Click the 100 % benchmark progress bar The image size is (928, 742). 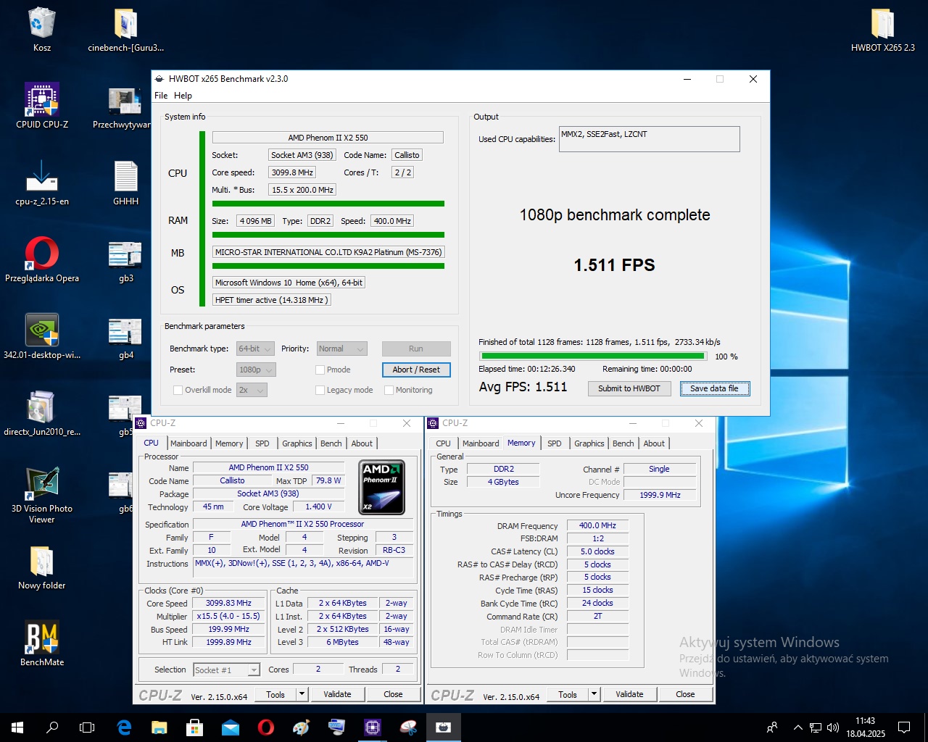(593, 356)
